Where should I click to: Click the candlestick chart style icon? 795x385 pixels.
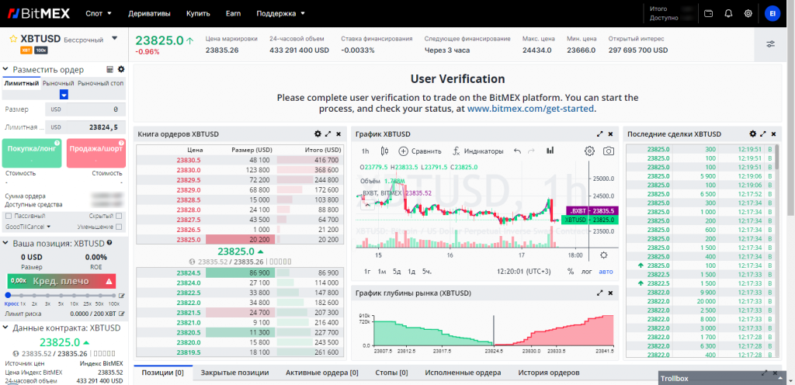550,151
